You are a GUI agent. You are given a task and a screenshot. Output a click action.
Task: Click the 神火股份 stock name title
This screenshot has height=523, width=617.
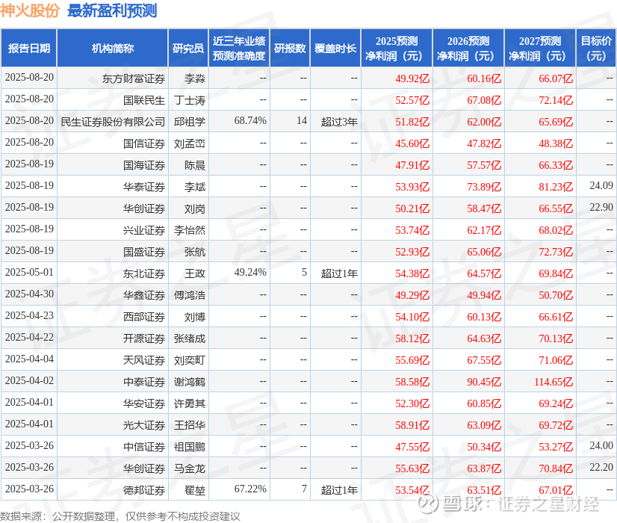point(30,10)
